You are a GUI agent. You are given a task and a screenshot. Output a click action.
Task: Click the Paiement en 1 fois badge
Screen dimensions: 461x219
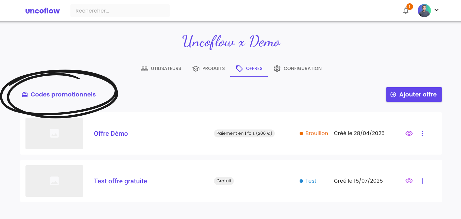pos(244,133)
